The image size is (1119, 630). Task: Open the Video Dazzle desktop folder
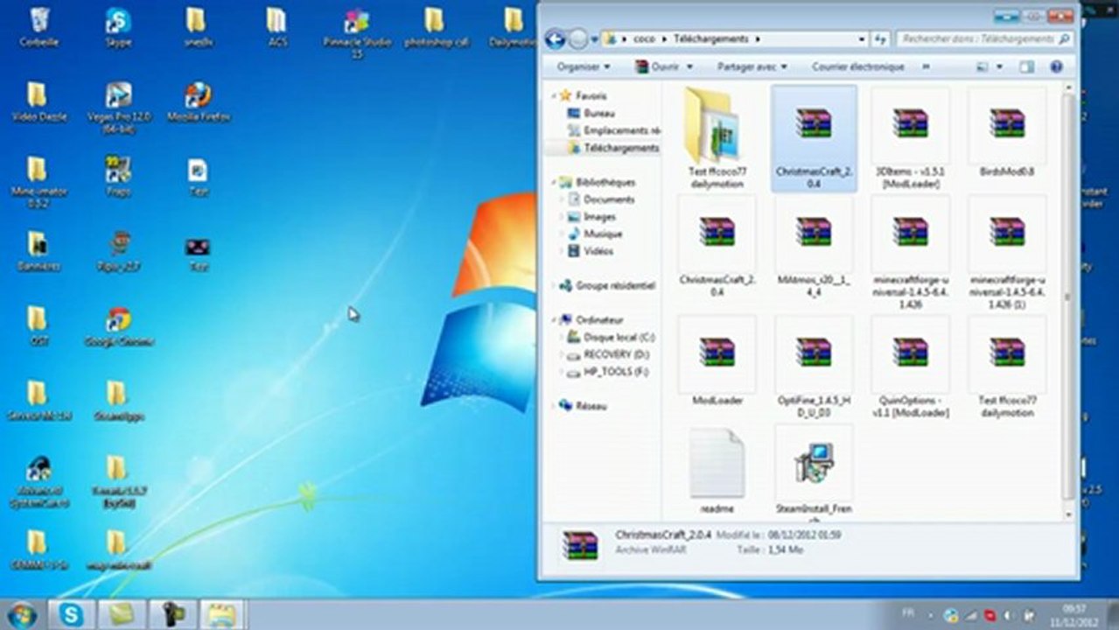click(38, 101)
